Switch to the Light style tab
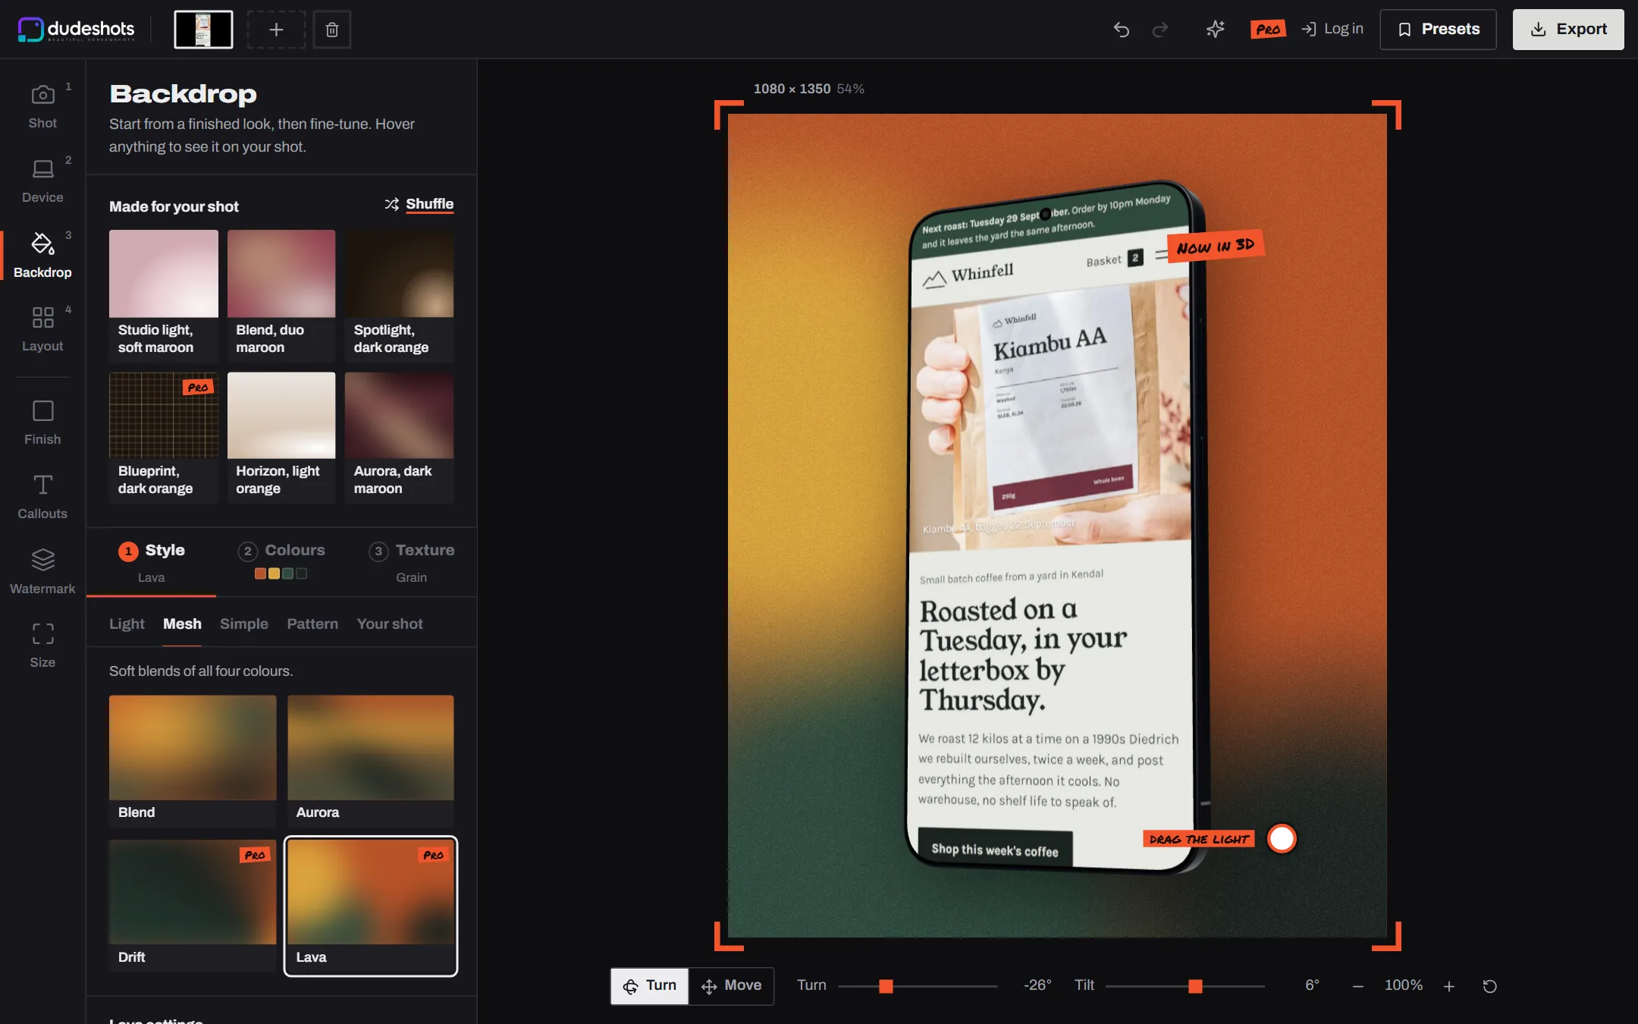This screenshot has height=1024, width=1638. [127, 624]
